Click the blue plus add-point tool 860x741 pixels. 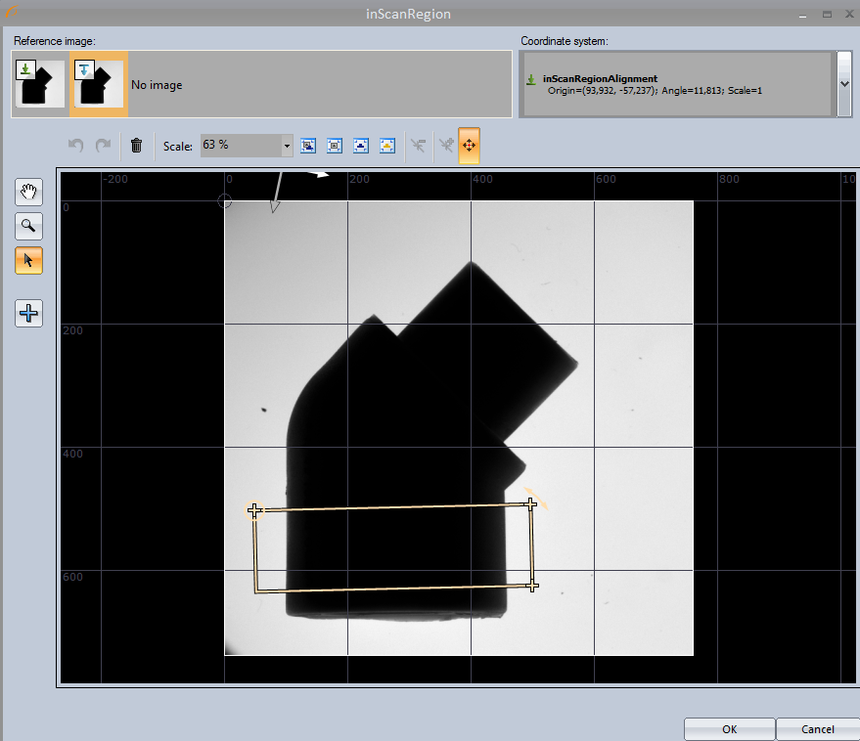click(28, 313)
